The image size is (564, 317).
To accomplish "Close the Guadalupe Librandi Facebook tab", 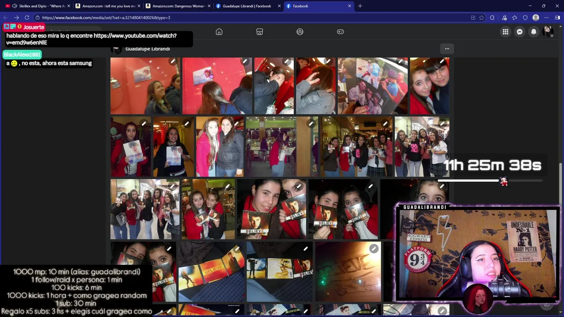I will (279, 6).
